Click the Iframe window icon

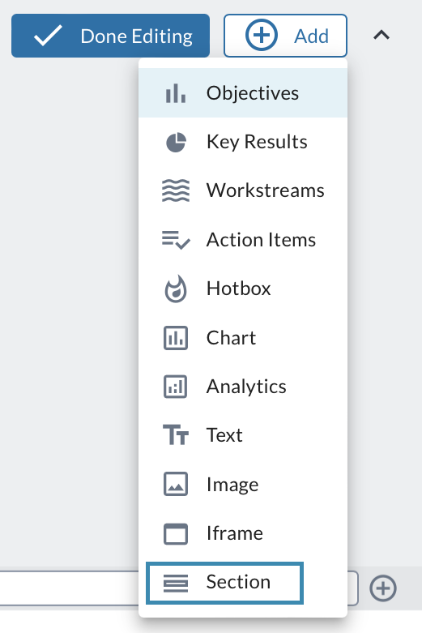[176, 533]
